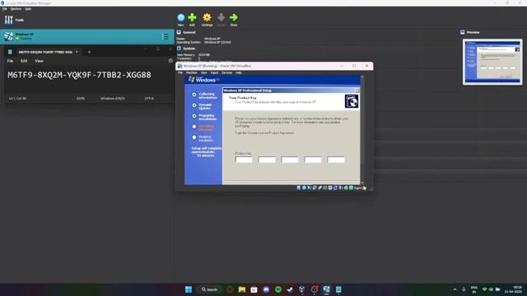527x296 pixels.
Task: Open Steam from the taskbar
Action: pyautogui.click(x=290, y=289)
